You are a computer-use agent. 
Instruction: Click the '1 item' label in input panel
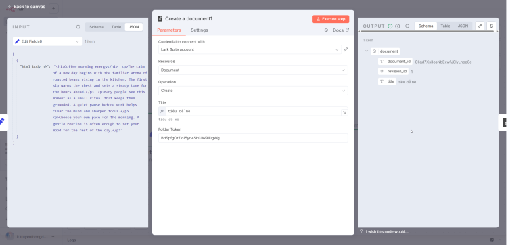tap(90, 42)
